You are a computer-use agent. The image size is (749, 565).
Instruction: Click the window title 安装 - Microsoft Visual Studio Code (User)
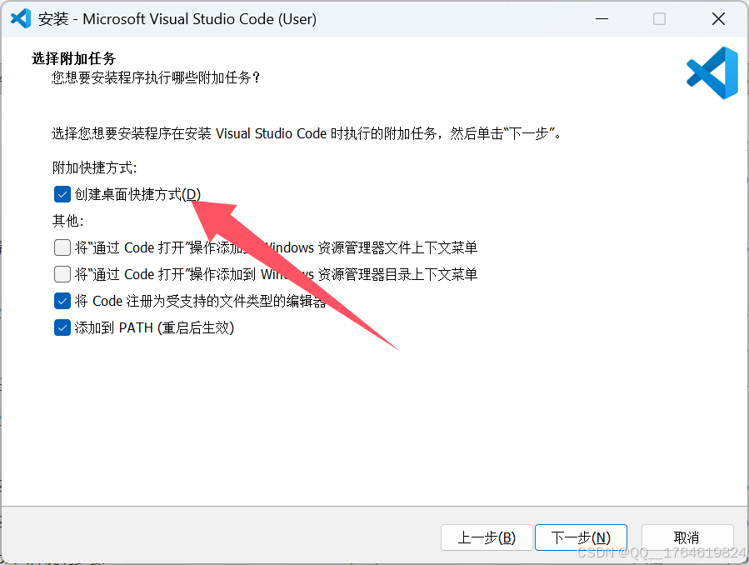pyautogui.click(x=177, y=19)
